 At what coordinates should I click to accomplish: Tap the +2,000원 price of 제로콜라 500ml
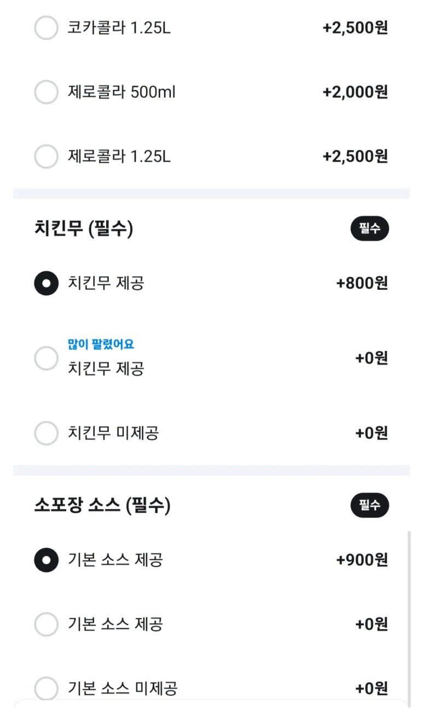(356, 92)
